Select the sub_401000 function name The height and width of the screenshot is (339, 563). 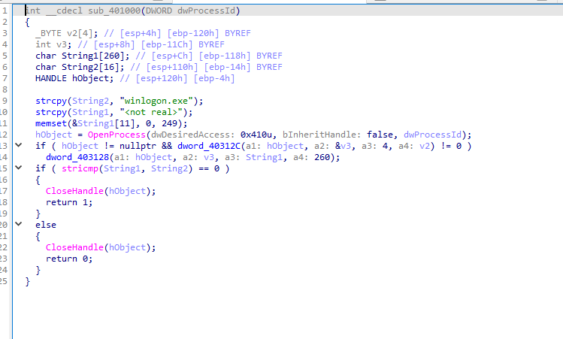(x=114, y=11)
